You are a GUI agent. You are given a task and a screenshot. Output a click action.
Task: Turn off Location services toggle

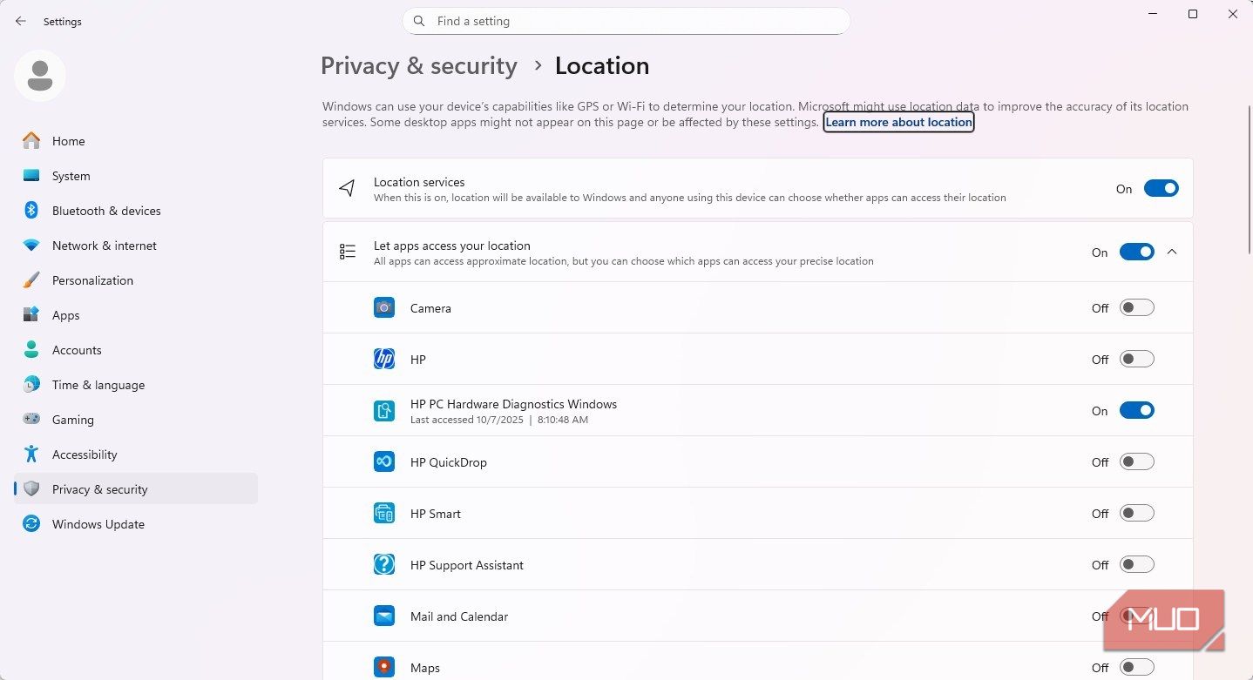[1161, 189]
